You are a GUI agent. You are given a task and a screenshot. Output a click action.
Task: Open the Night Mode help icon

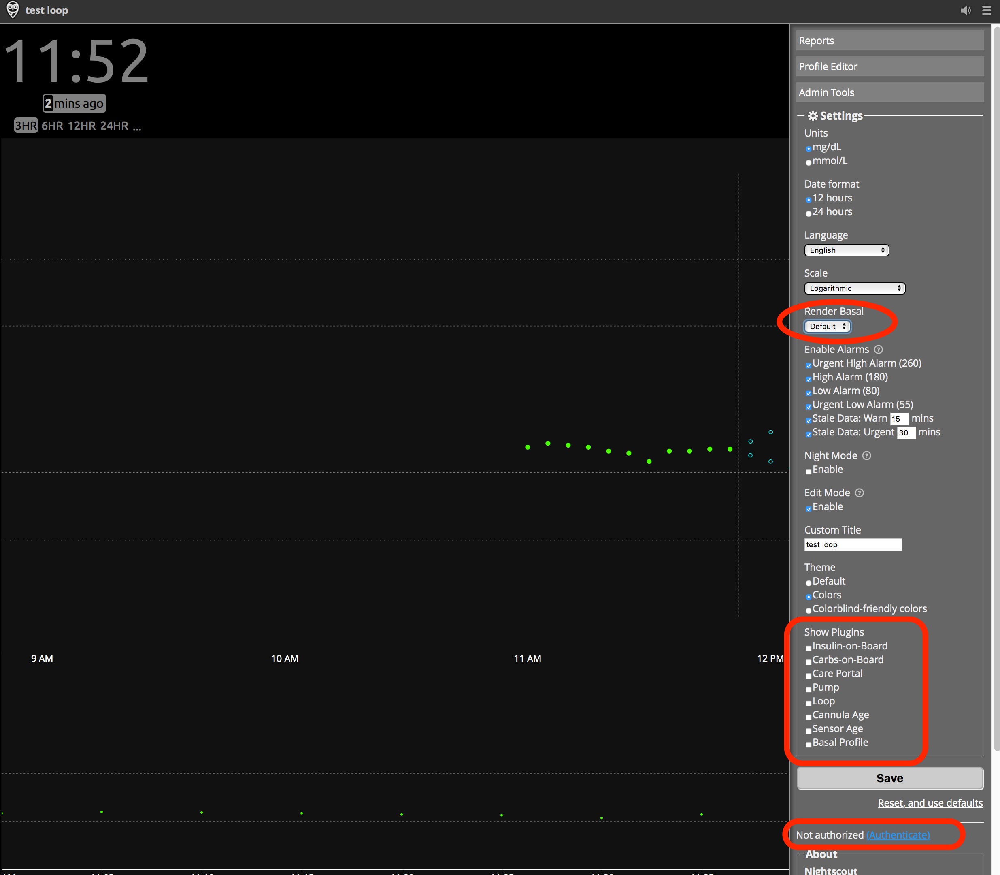point(867,456)
